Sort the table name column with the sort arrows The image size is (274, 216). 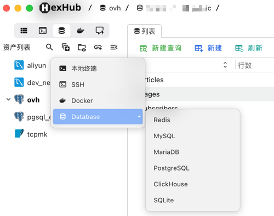(225, 65)
